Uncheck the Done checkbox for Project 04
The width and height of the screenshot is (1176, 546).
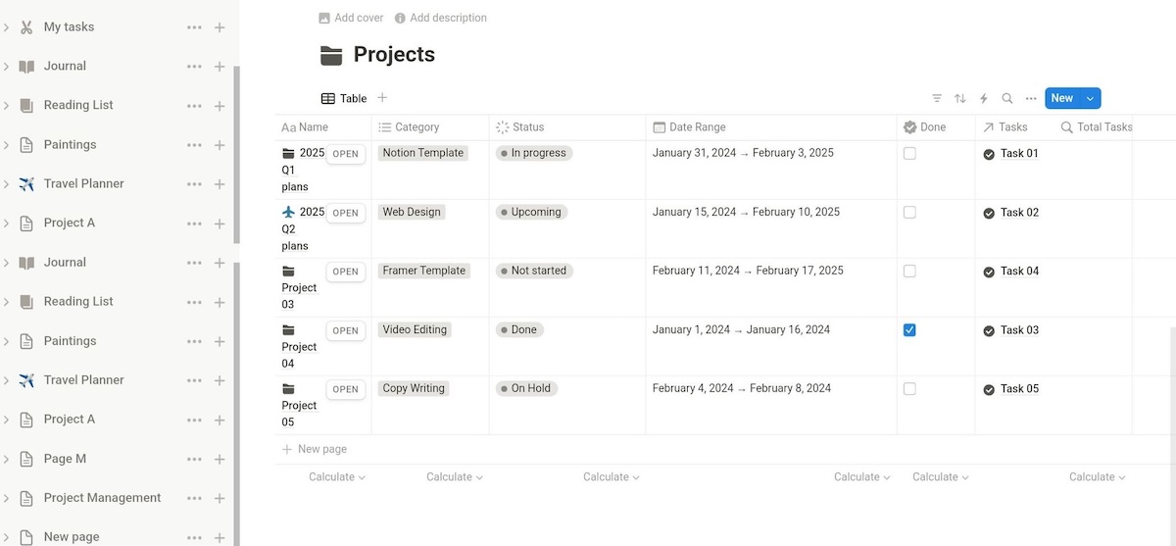click(x=909, y=330)
